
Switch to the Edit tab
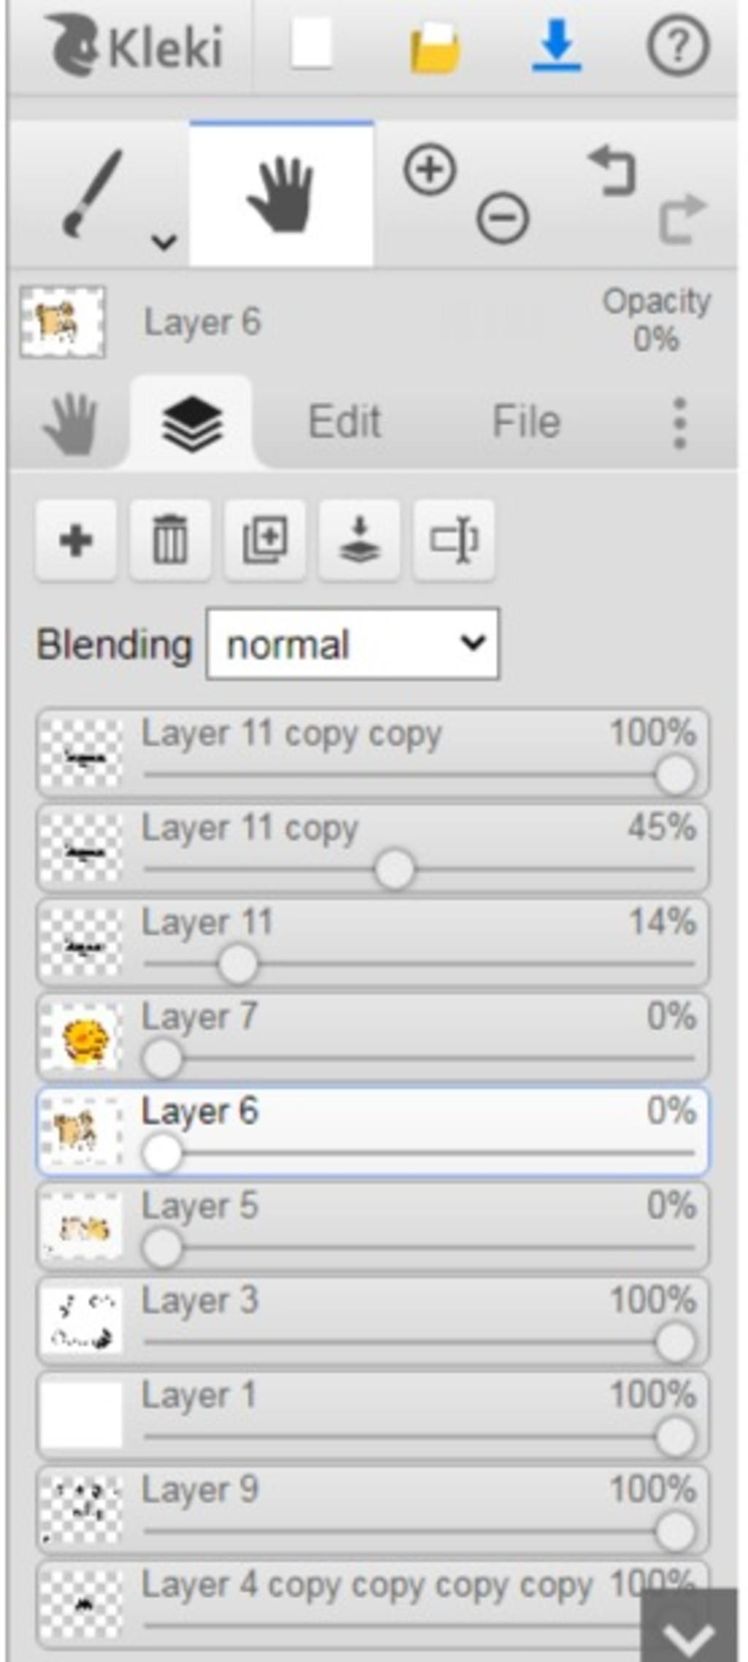344,422
